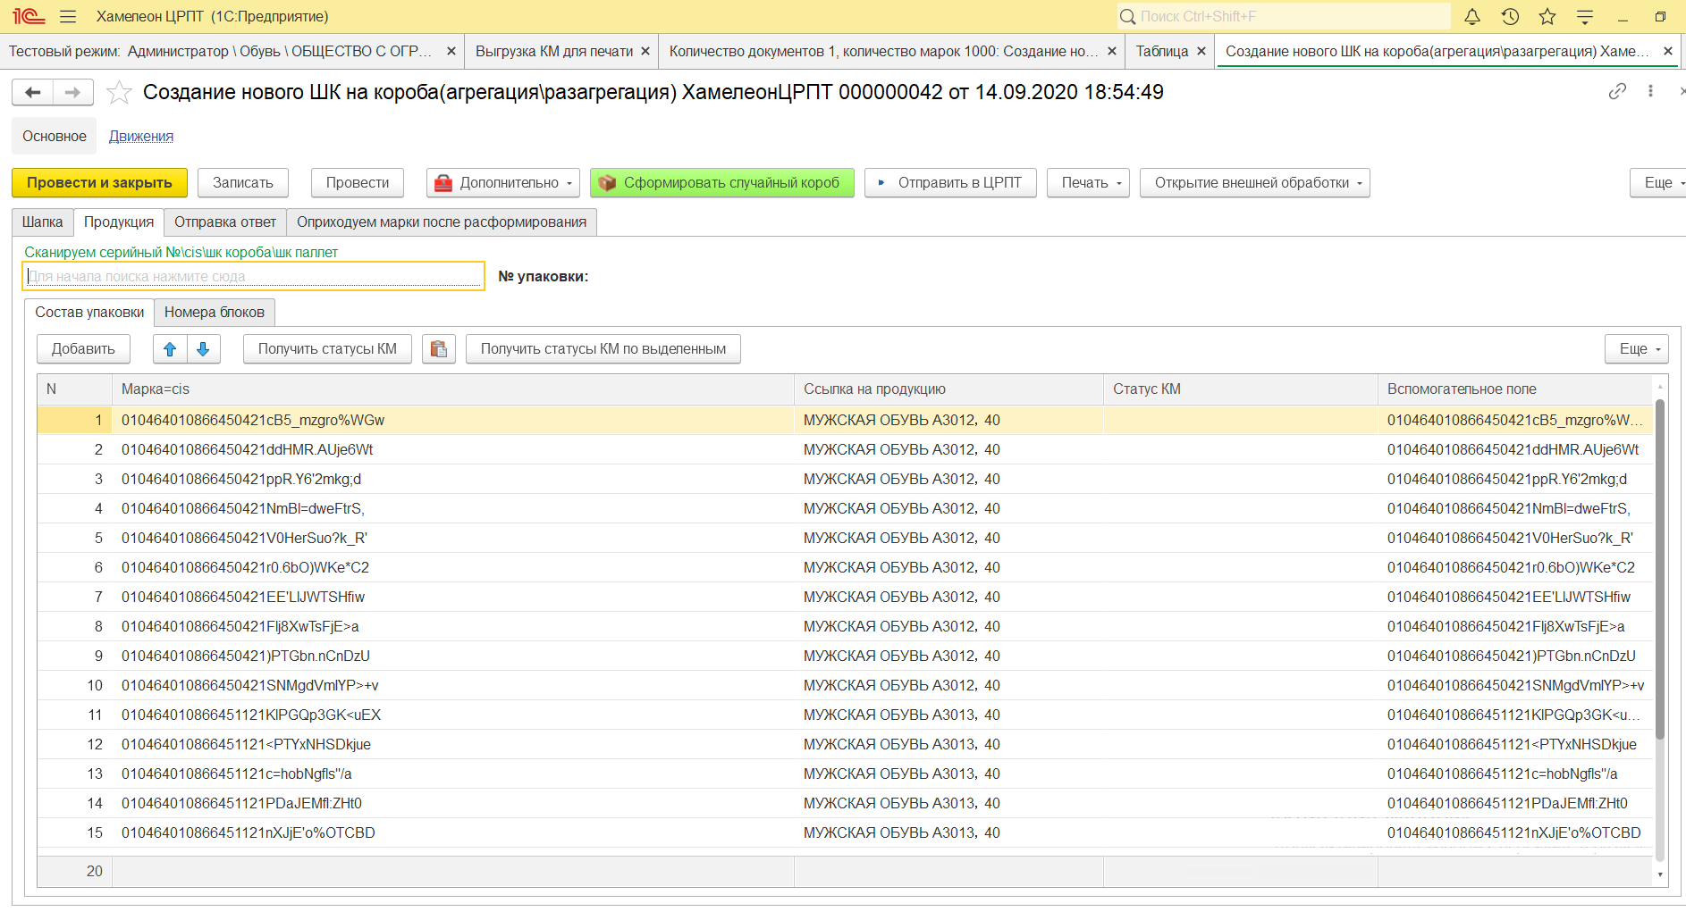Open notifications bell icon
The width and height of the screenshot is (1686, 920).
(x=1472, y=16)
